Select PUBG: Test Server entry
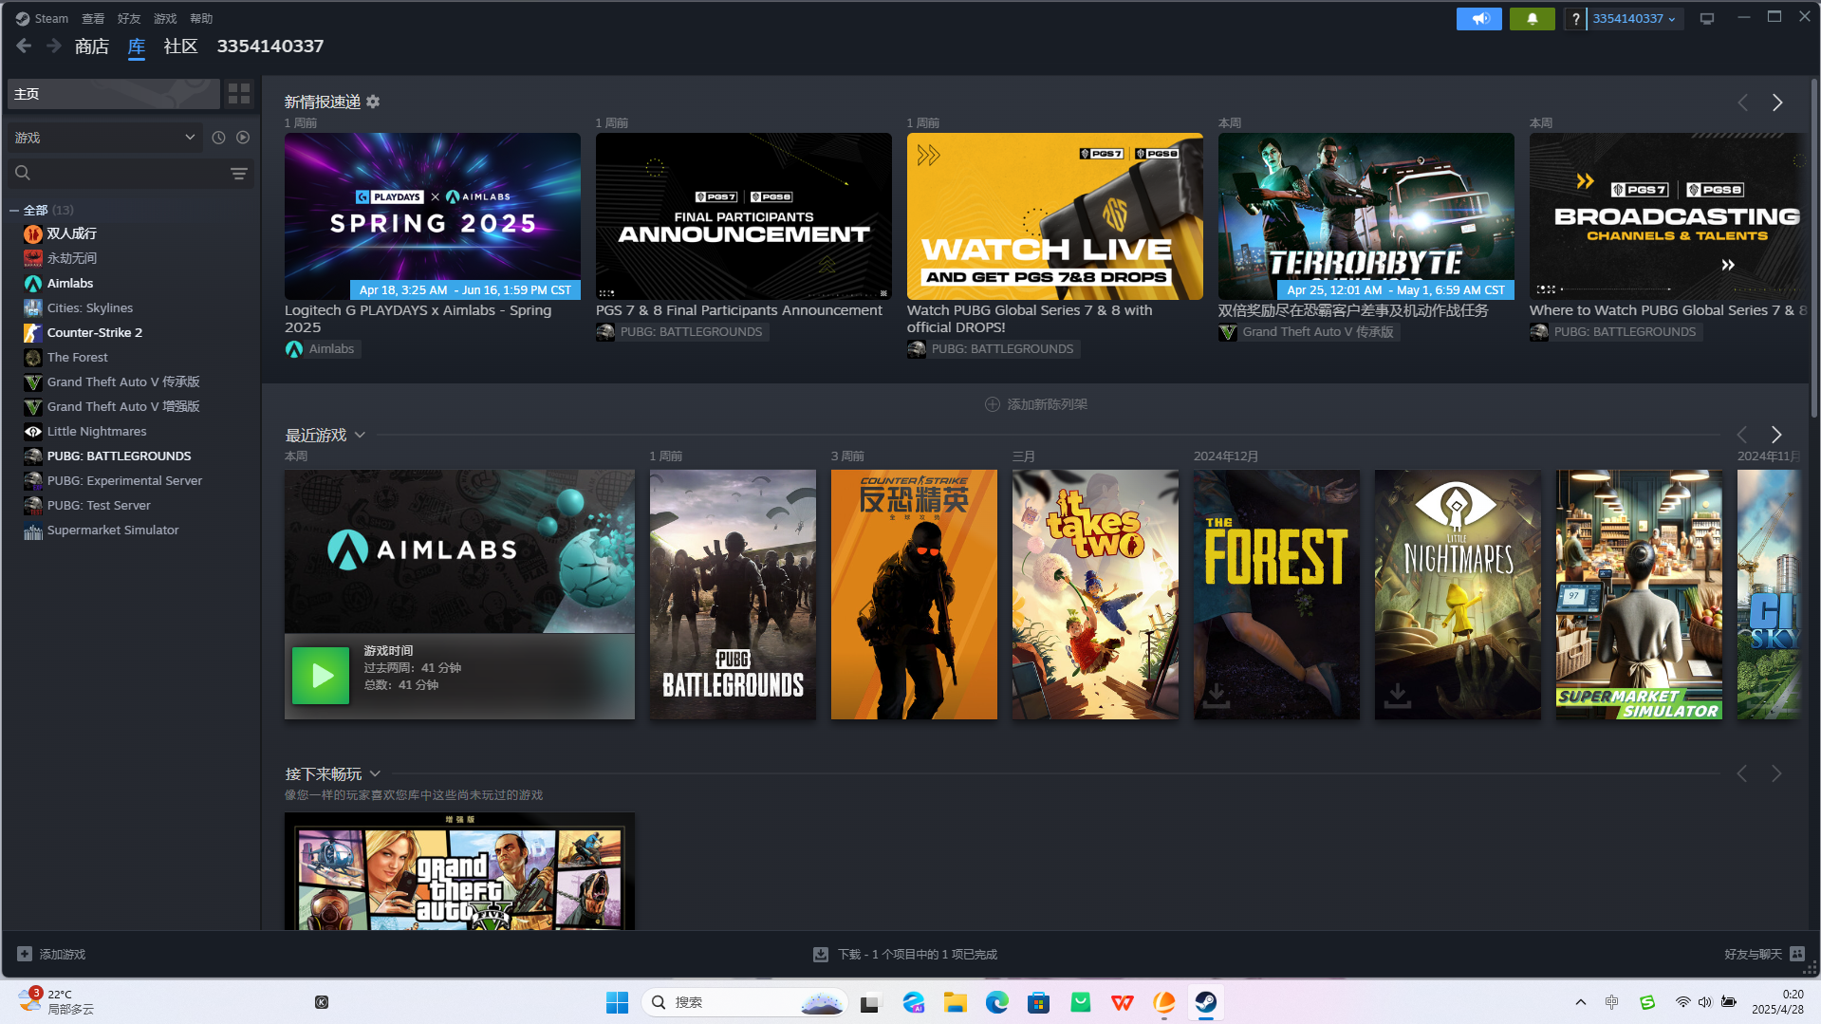The image size is (1821, 1024). pos(99,505)
